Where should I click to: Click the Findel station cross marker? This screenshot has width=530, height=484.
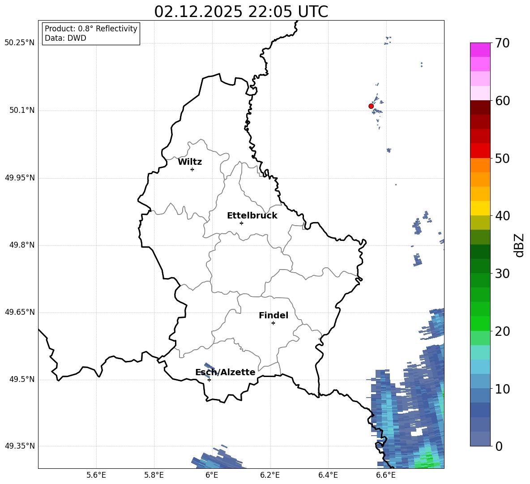click(273, 323)
